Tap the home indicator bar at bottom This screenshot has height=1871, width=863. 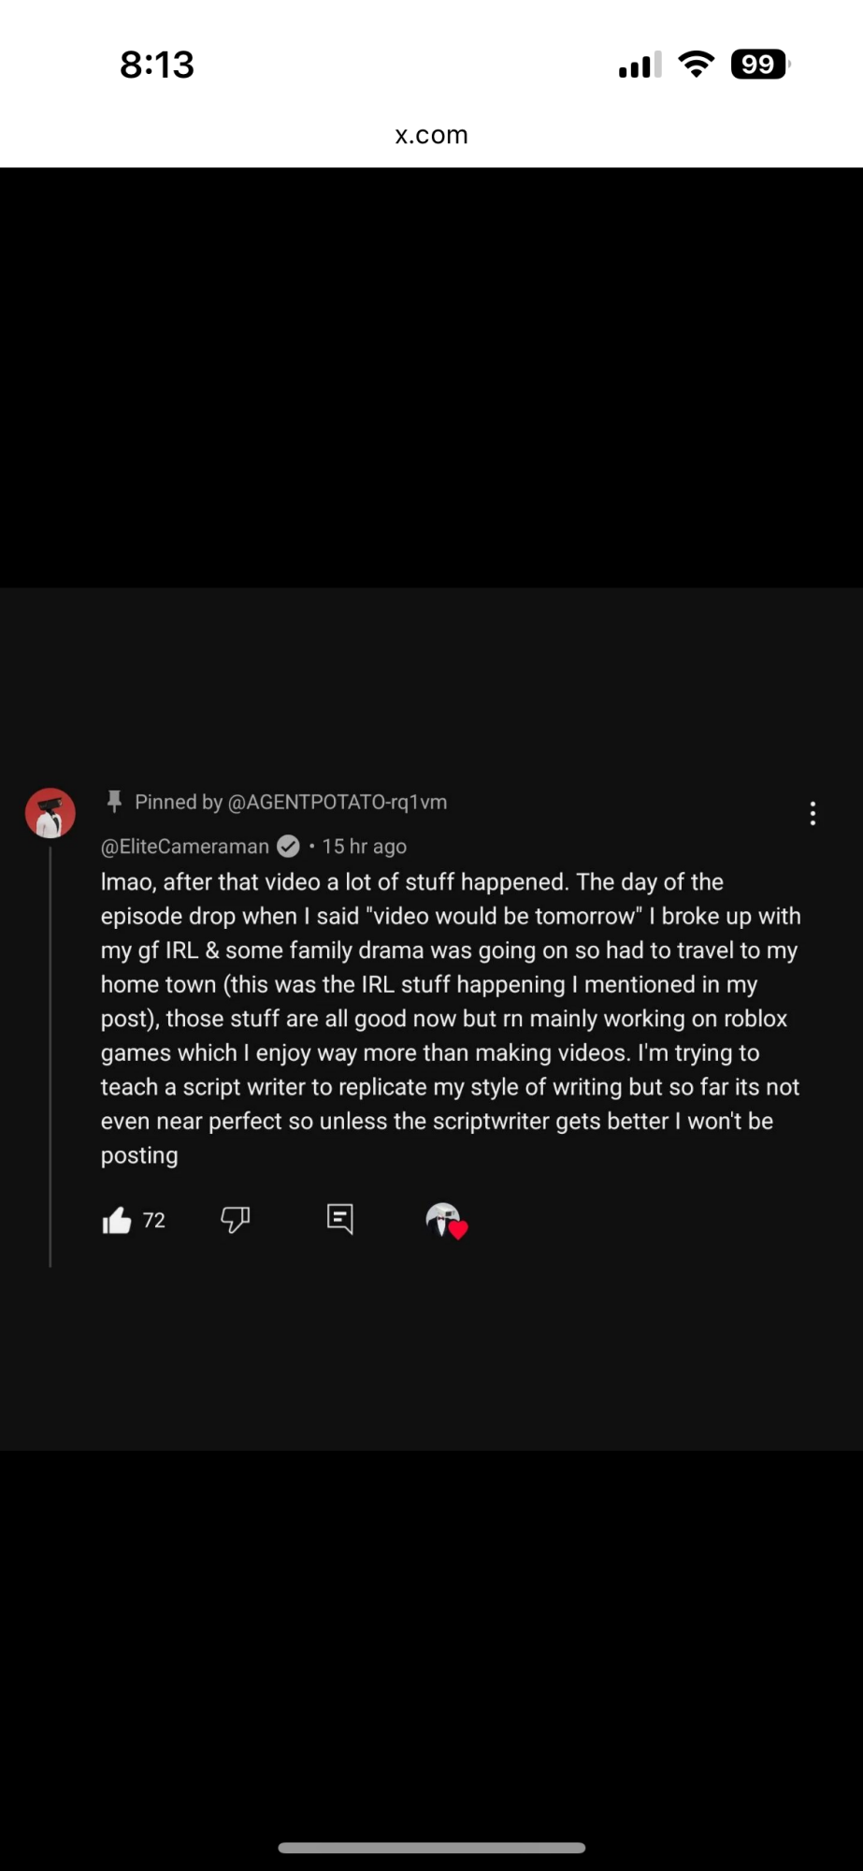pyautogui.click(x=431, y=1848)
